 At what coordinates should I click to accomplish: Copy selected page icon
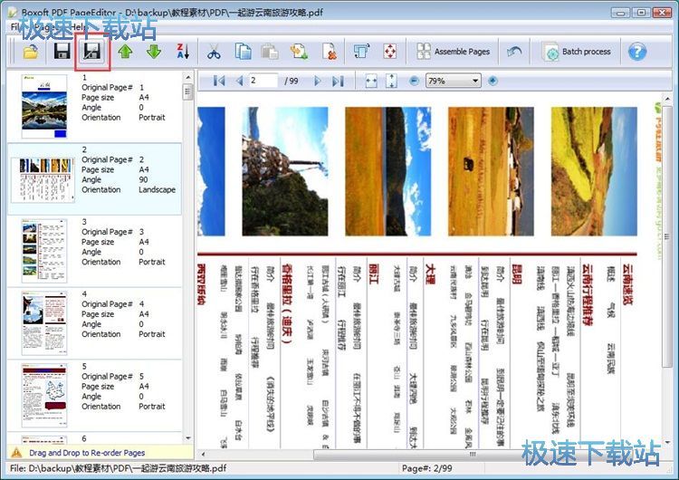tap(243, 52)
